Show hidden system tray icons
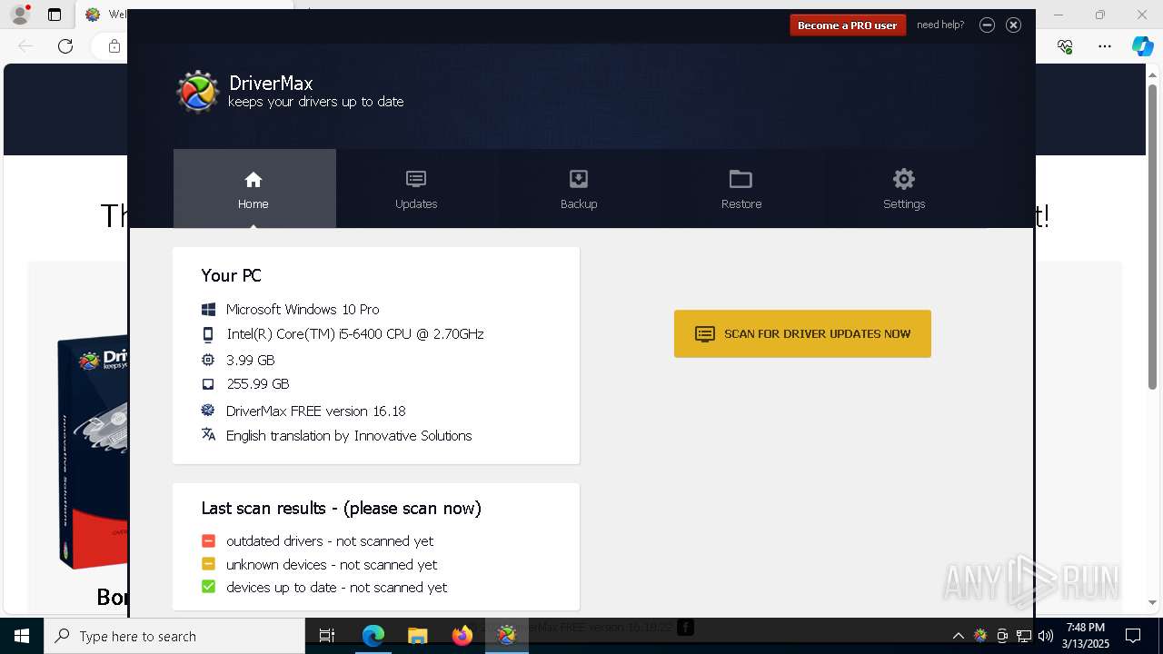Viewport: 1163px width, 654px height. pos(958,636)
